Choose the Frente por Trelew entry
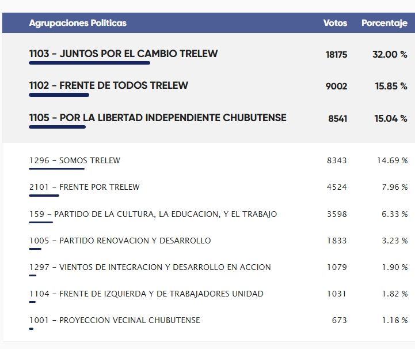 84,187
